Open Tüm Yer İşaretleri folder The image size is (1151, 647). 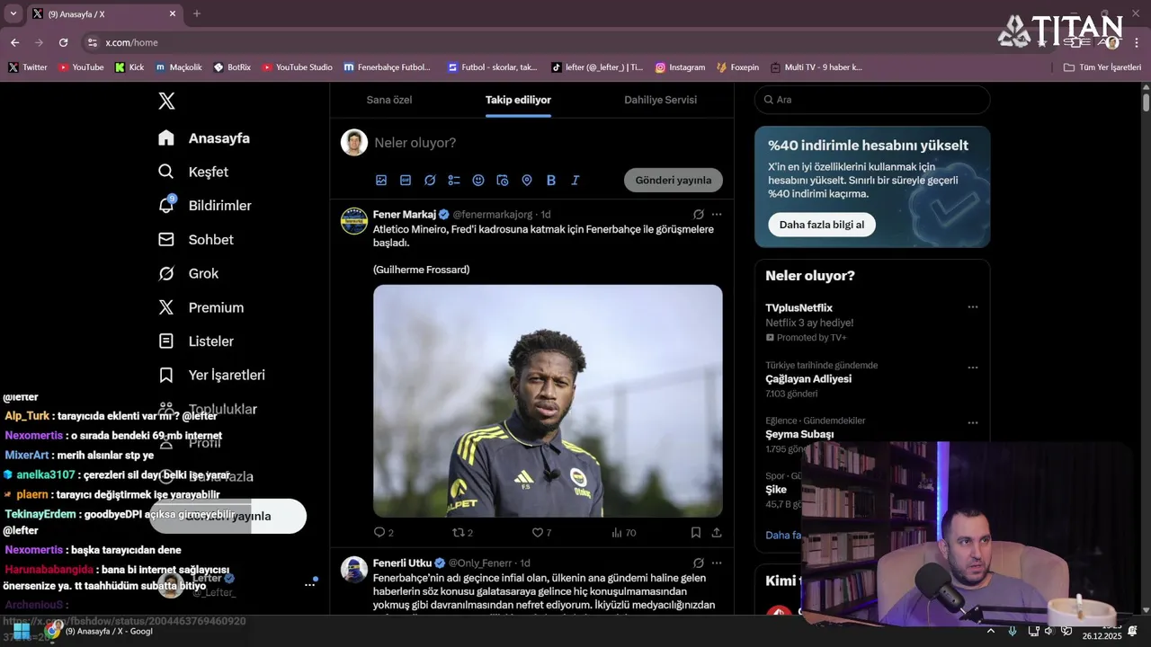[1102, 67]
